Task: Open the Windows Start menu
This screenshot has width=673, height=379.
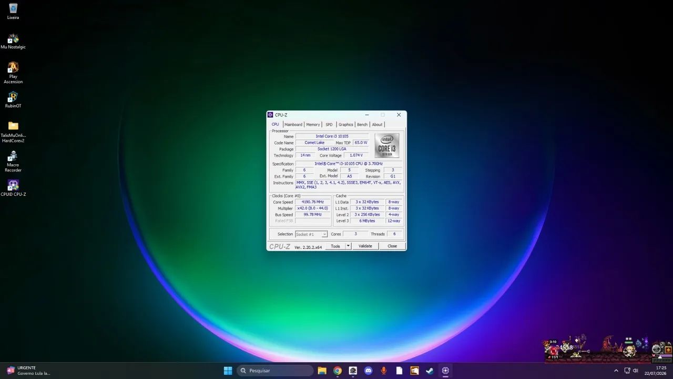Action: tap(228, 371)
